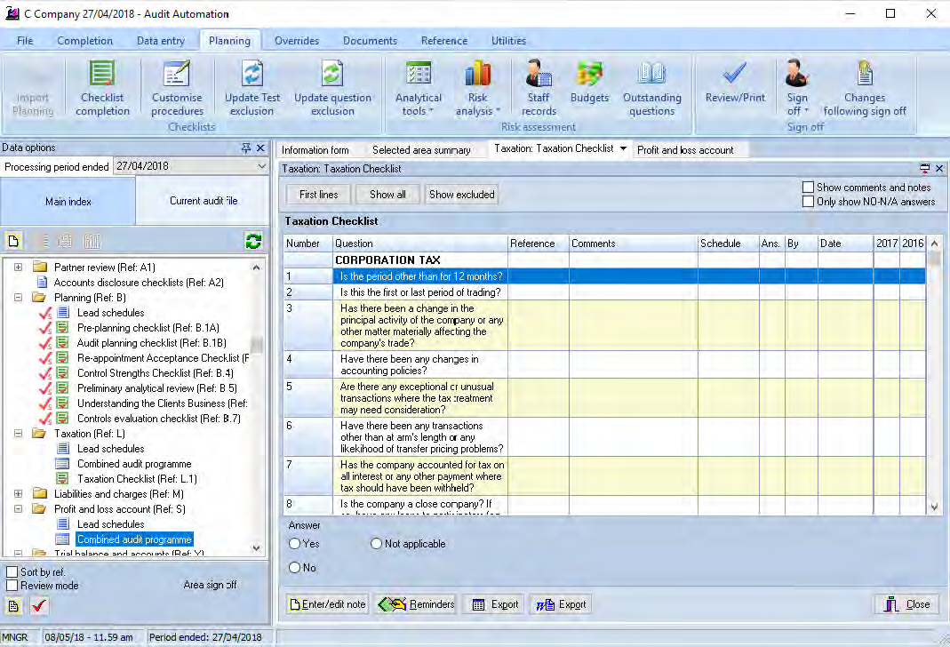Collapse Planning (Ref: B) folder
This screenshot has width=950, height=647.
[x=18, y=298]
